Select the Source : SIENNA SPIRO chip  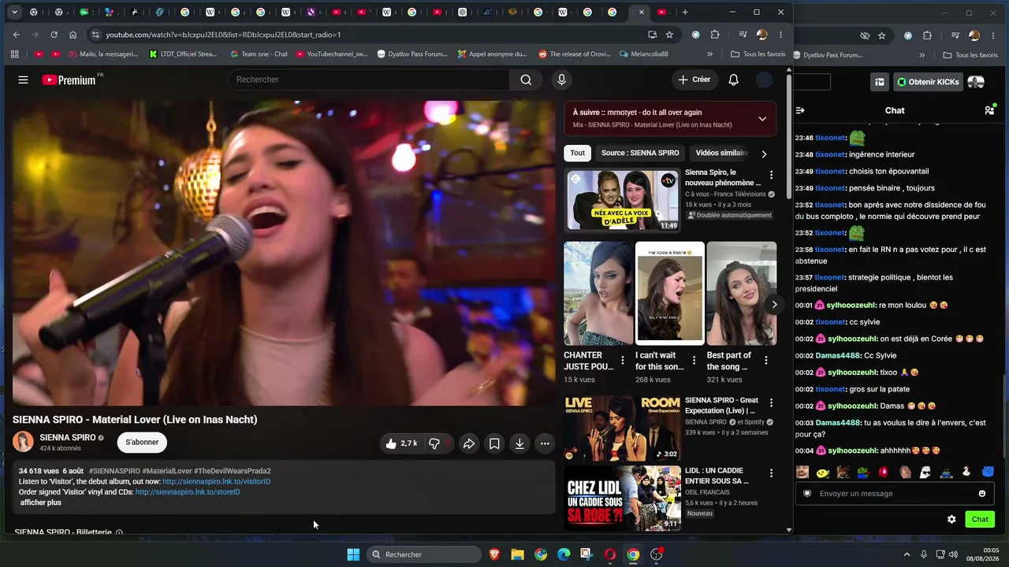640,153
